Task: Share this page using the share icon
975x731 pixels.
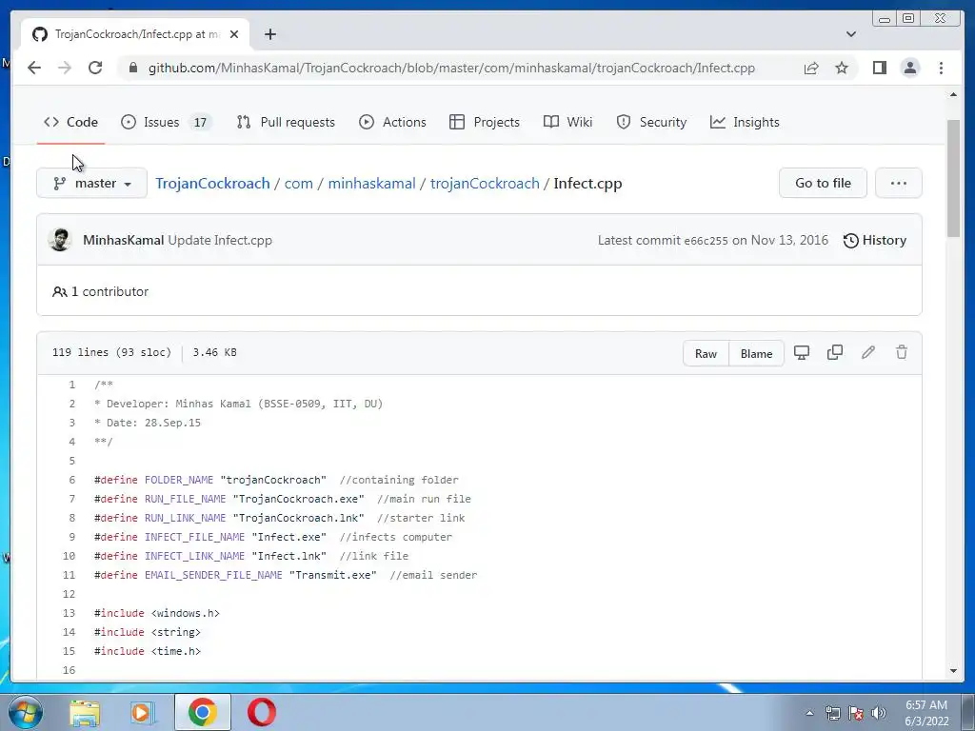Action: click(x=811, y=68)
